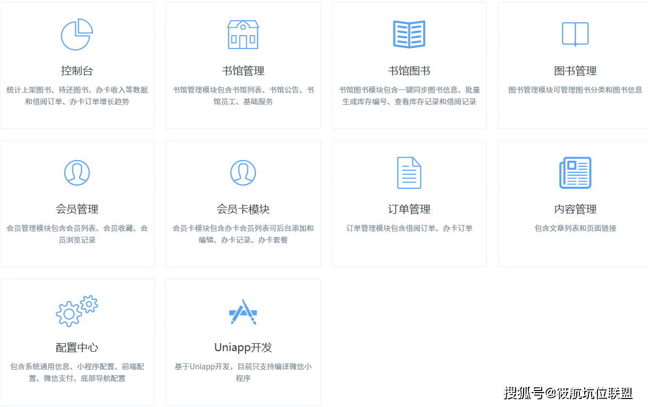Click the app development icon for Uniapp开发
The width and height of the screenshot is (648, 407).
click(x=243, y=311)
